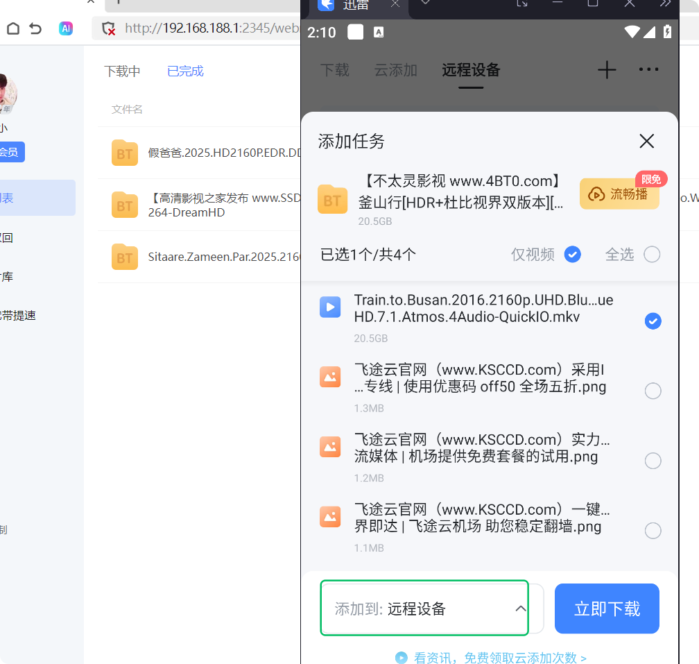Switch to the 下载中 tab

122,71
